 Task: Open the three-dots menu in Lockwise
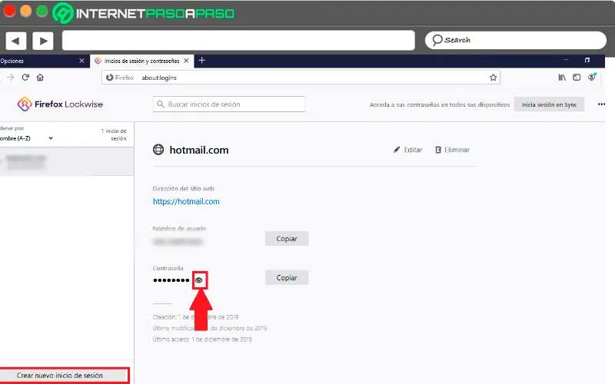pos(601,104)
